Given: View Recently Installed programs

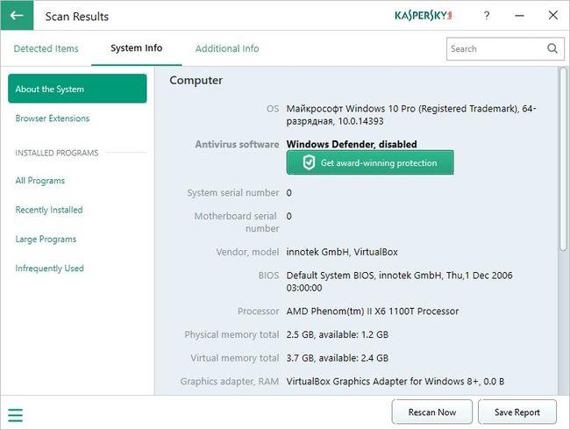Looking at the screenshot, I should click(x=49, y=210).
